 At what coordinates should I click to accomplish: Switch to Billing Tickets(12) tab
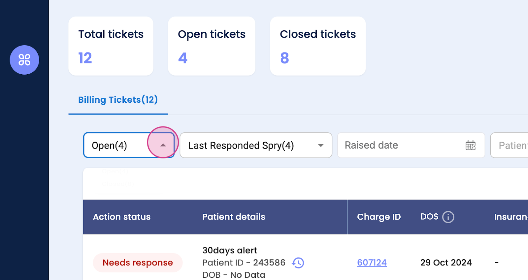pos(118,100)
